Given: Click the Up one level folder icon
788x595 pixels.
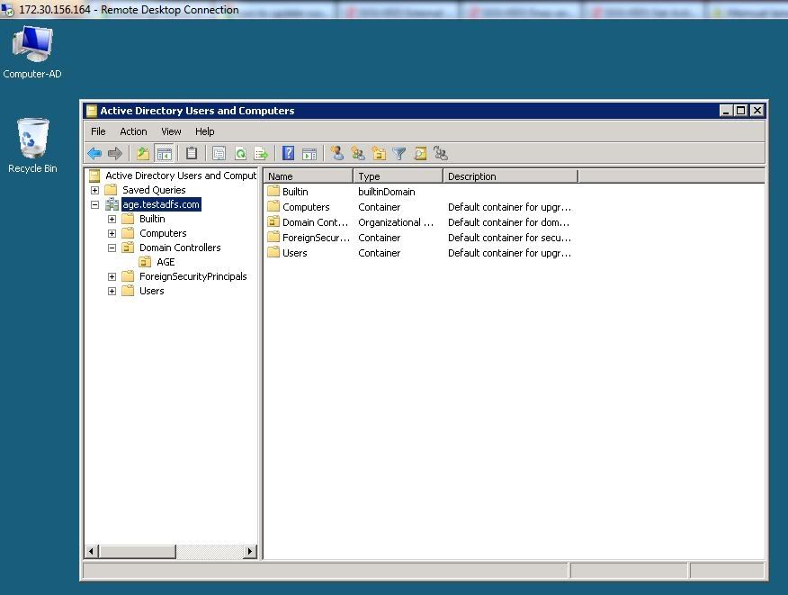Looking at the screenshot, I should (143, 153).
